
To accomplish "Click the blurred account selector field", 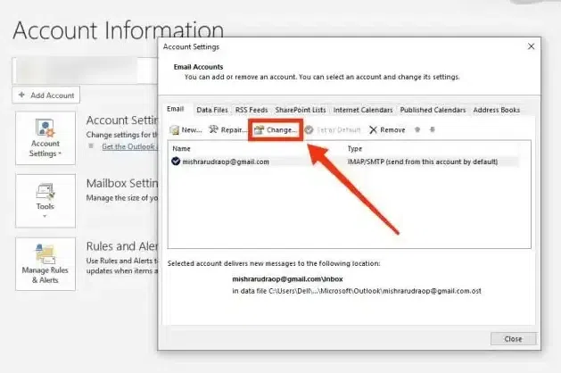I will click(85, 70).
